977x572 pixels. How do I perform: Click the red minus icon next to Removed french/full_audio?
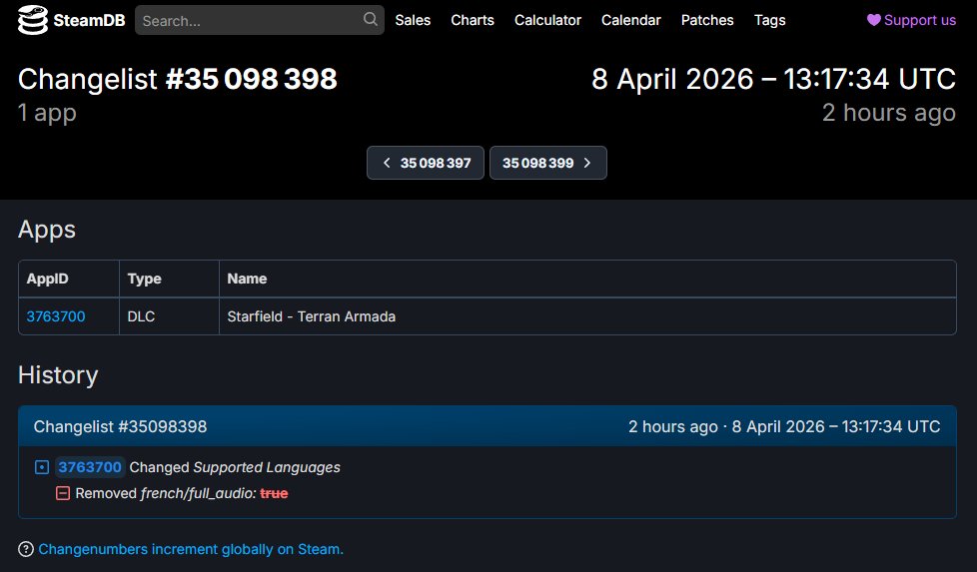click(x=63, y=493)
